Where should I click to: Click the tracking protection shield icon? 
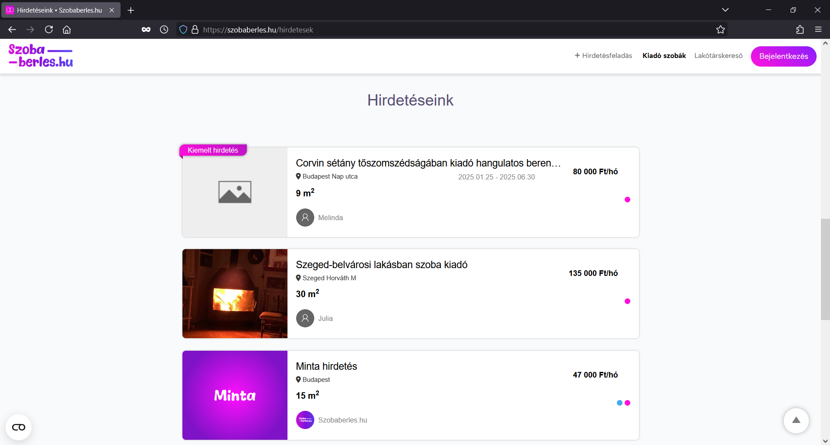point(183,29)
